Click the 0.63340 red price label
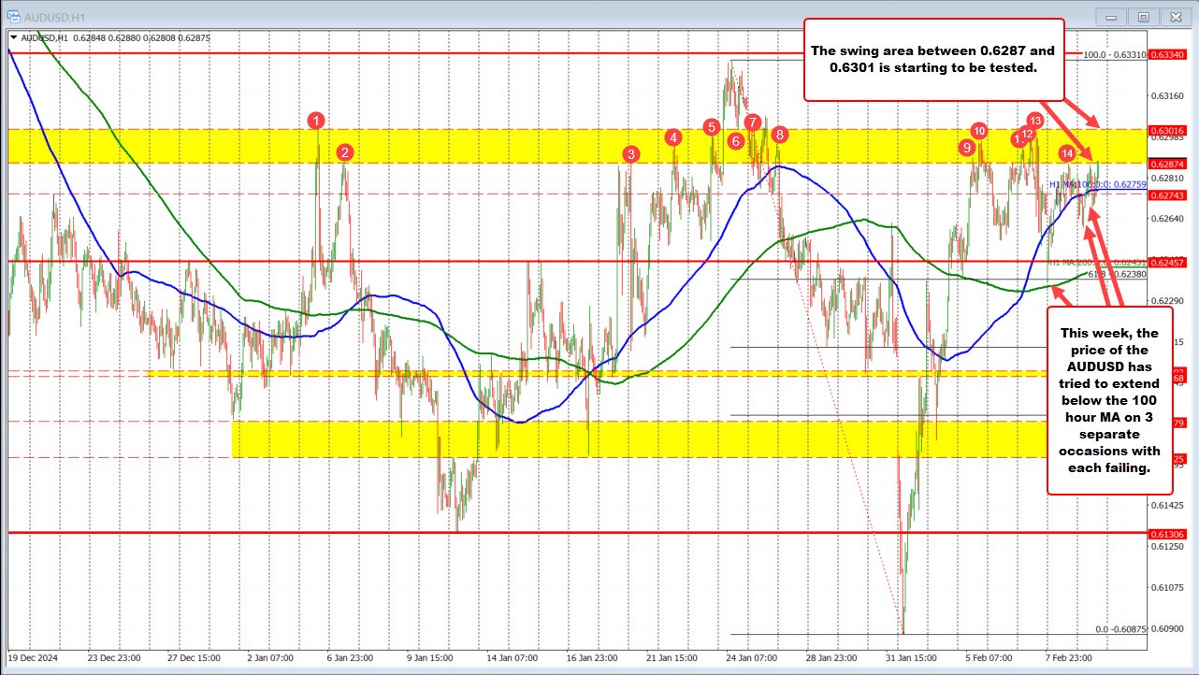This screenshot has height=675, width=1199. click(x=1167, y=54)
